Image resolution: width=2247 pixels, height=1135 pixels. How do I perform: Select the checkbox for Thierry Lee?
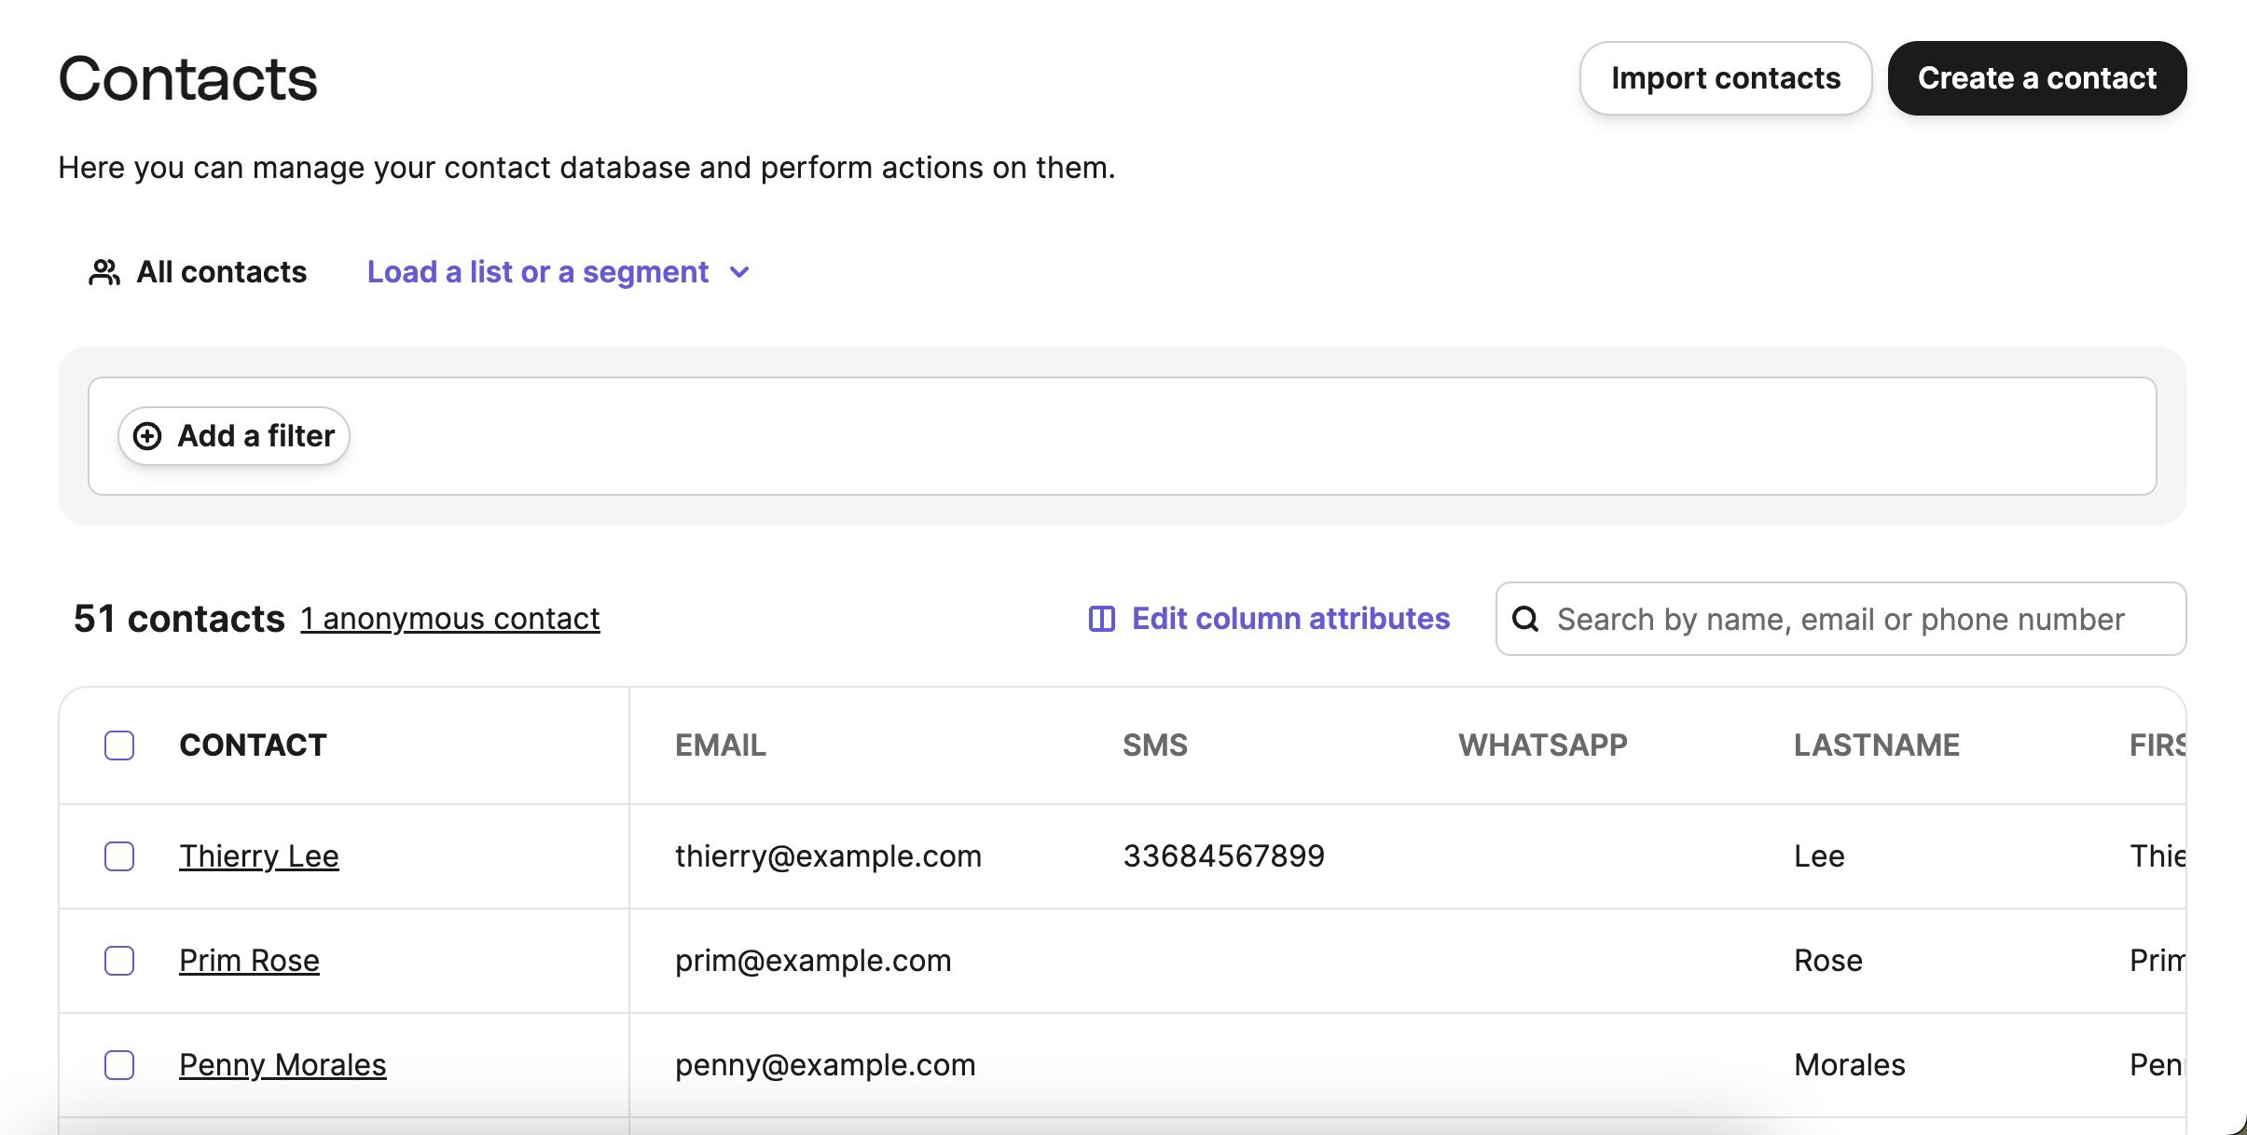118,855
